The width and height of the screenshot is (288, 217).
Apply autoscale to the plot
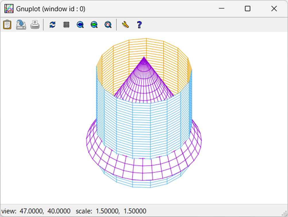click(x=108, y=25)
